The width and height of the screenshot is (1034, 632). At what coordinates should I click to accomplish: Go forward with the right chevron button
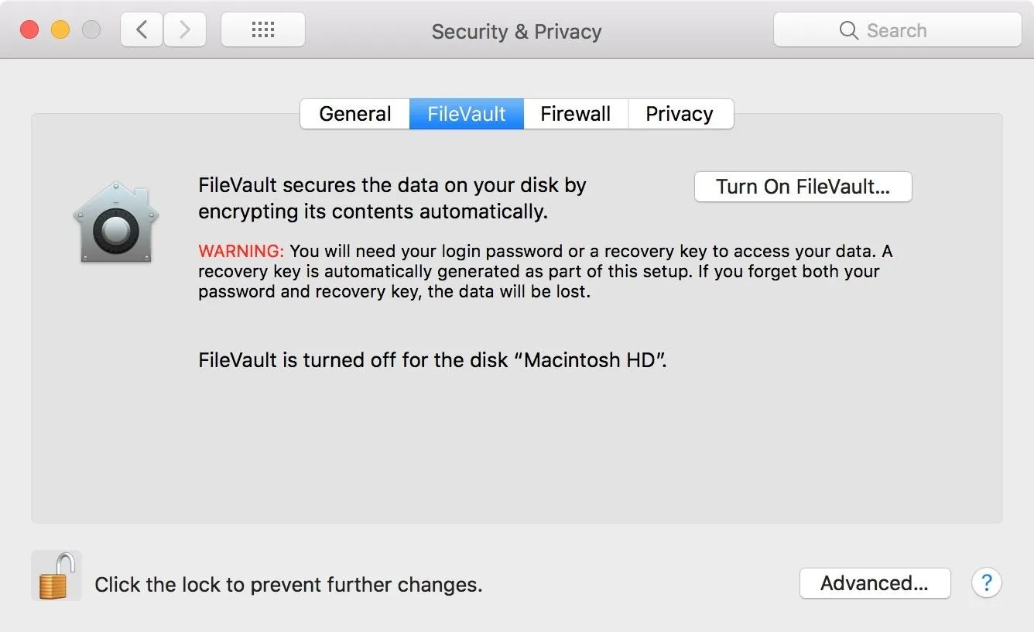coord(184,30)
